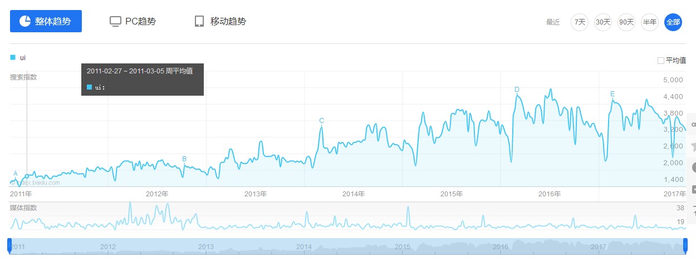
Task: Click news marker D on the chart
Action: click(517, 90)
